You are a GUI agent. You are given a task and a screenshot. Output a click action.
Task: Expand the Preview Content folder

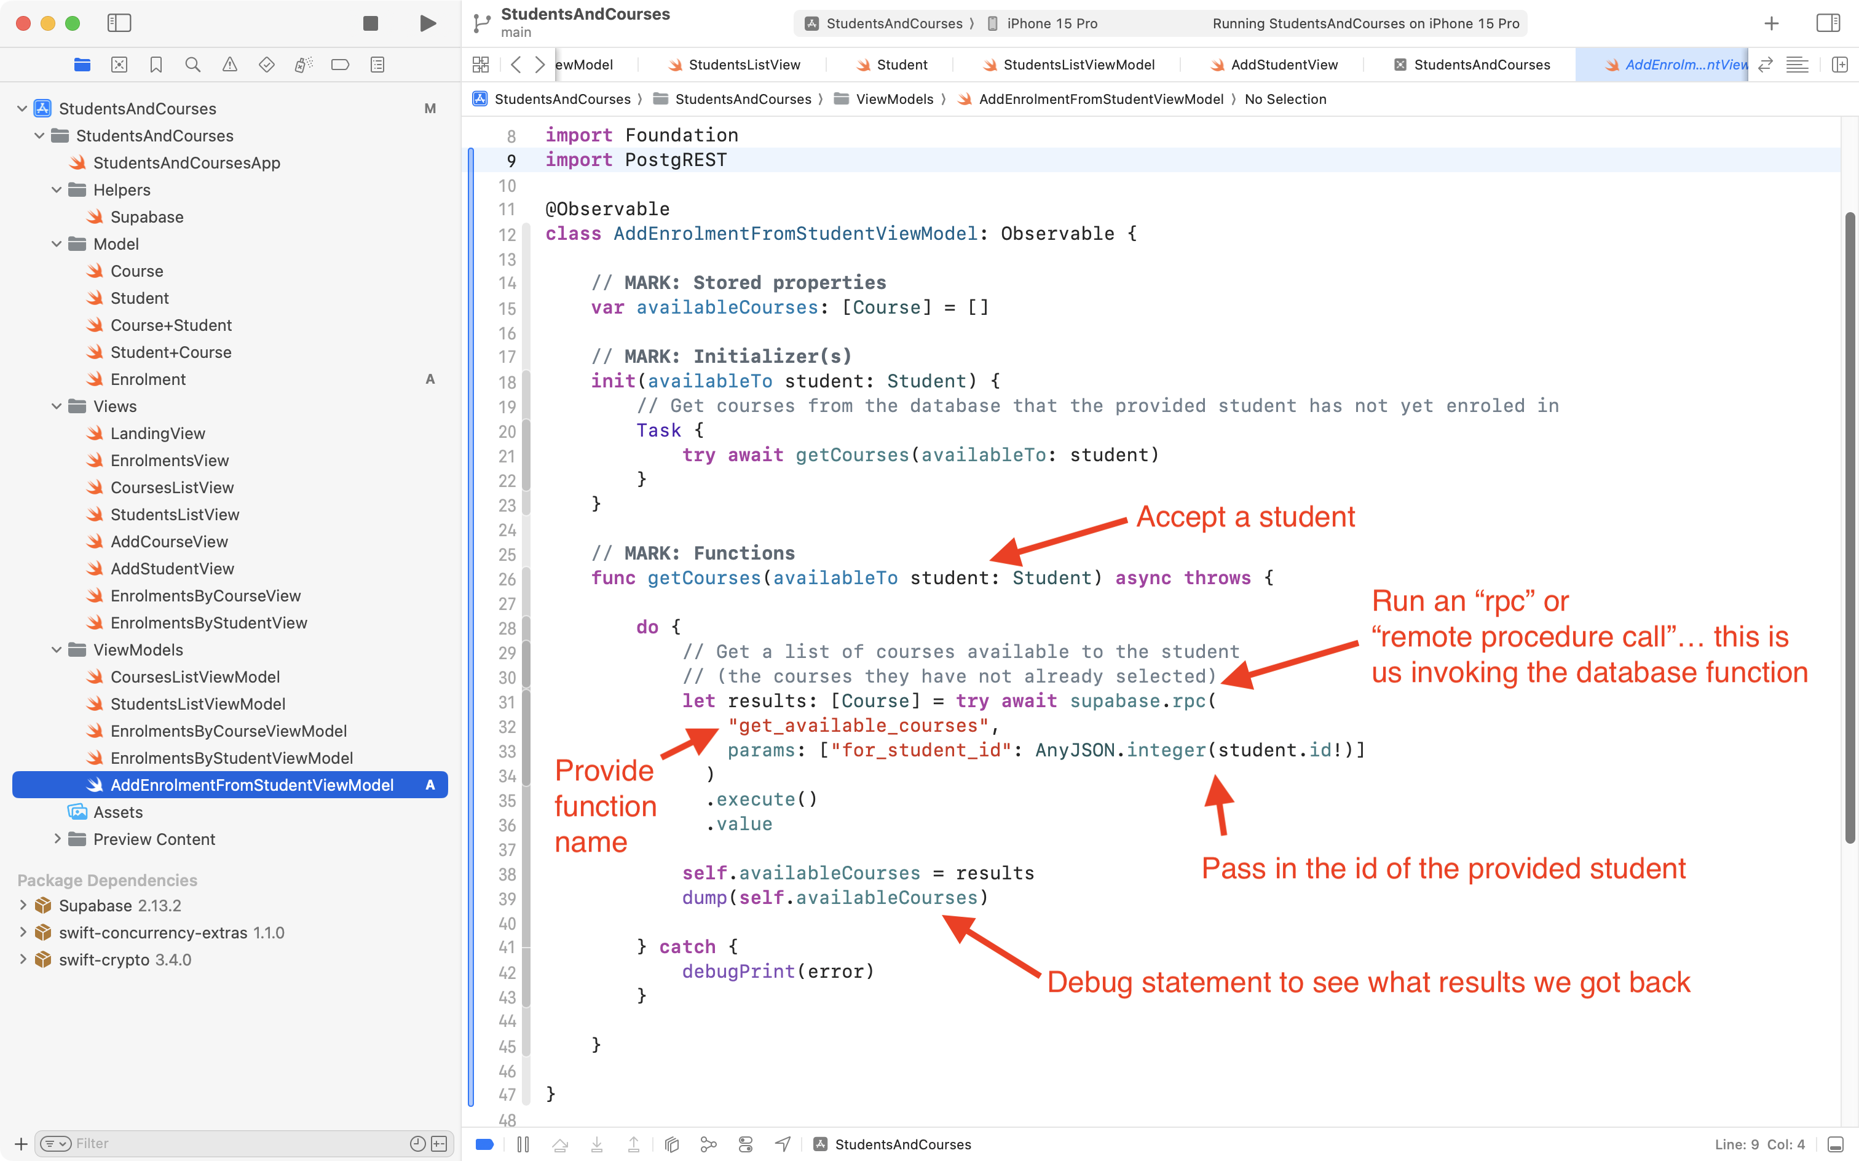tap(57, 839)
